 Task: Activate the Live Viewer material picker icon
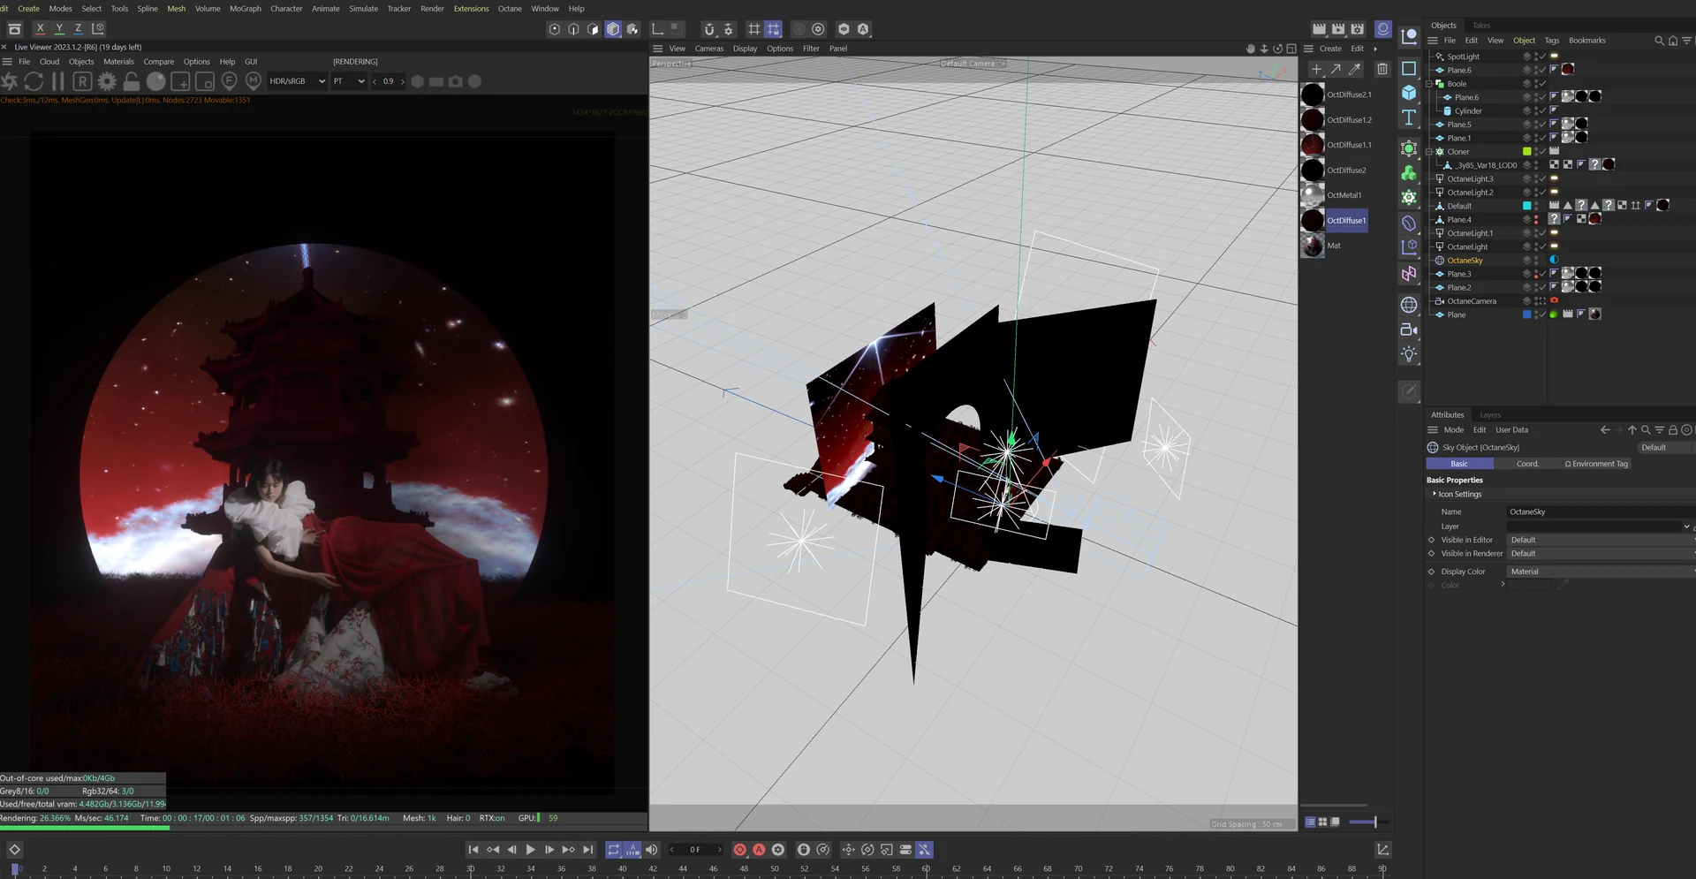[254, 81]
